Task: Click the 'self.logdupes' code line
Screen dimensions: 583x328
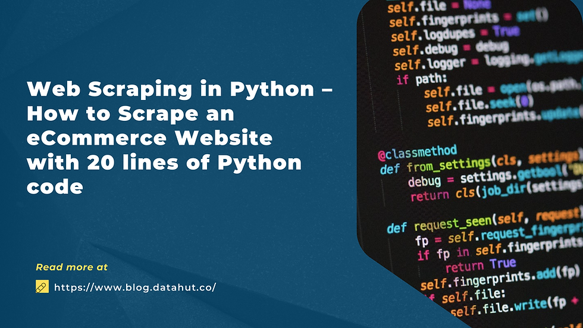Action: (x=455, y=34)
